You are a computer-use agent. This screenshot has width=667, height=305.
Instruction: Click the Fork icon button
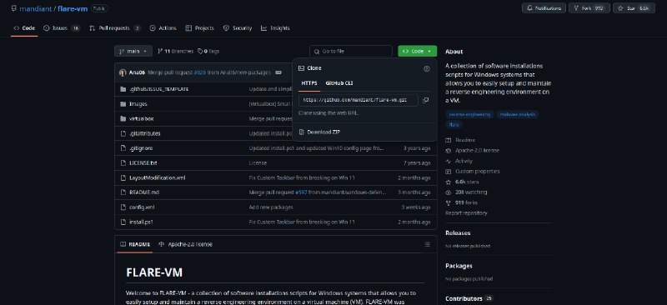click(589, 8)
